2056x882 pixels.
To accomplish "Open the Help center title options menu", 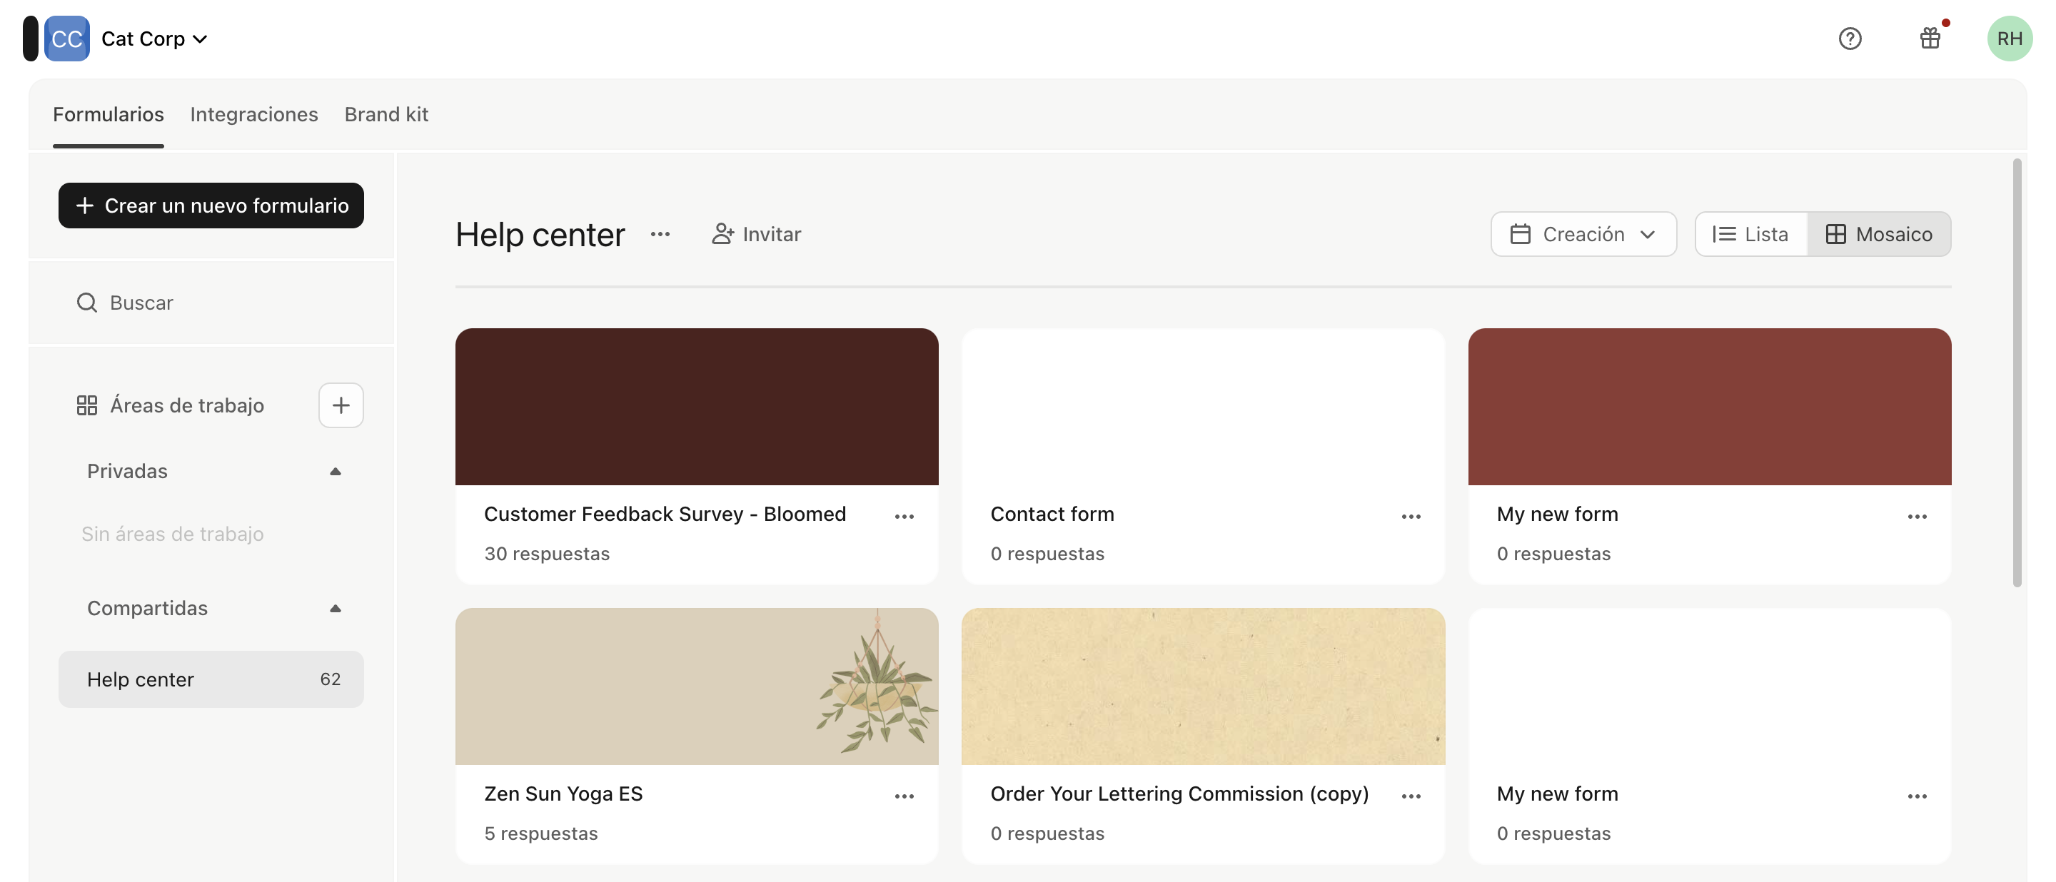I will [660, 233].
